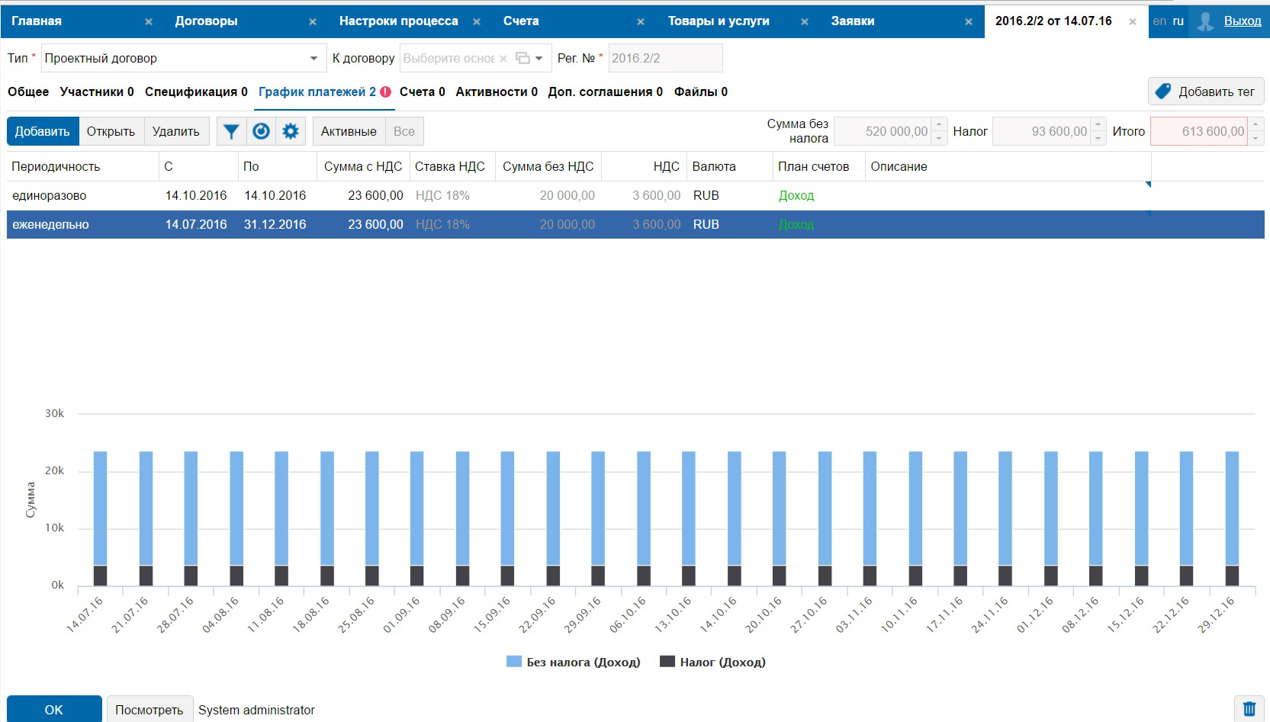
Task: Click the window icon in К договору field
Action: (522, 58)
